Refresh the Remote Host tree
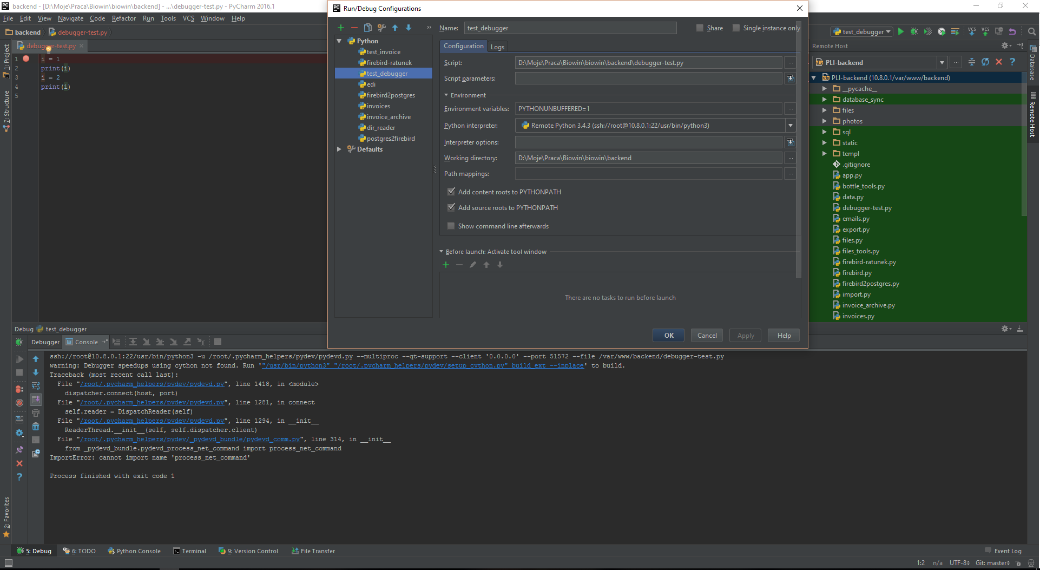The width and height of the screenshot is (1040, 570). (x=985, y=62)
